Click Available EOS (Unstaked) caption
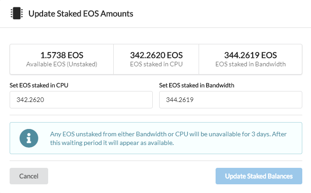The height and width of the screenshot is (193, 311). point(61,64)
